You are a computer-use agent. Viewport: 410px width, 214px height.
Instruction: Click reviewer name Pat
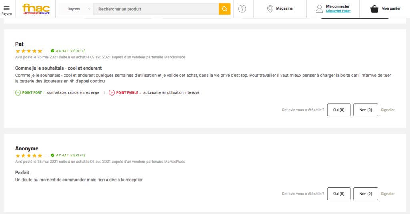tap(19, 44)
